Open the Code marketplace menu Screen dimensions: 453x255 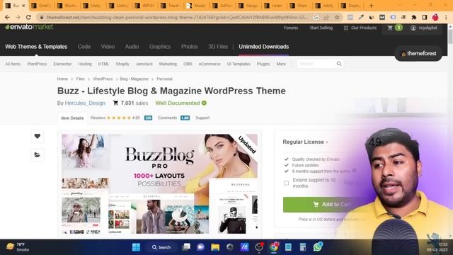tap(84, 47)
